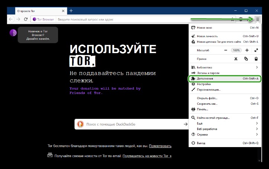Go back with the back arrow

pyautogui.click(x=11, y=19)
